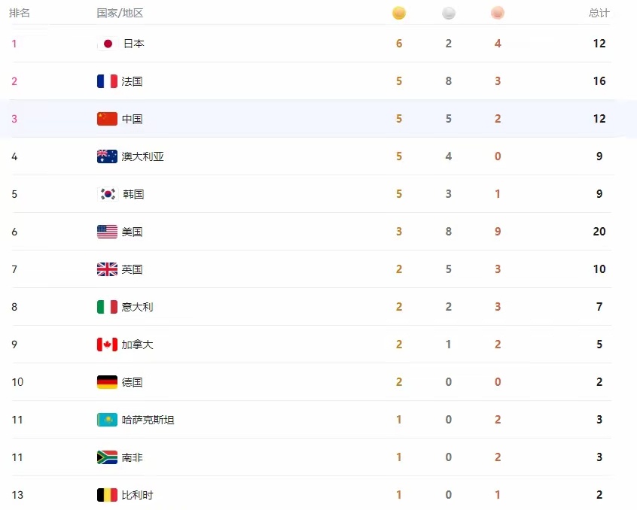
Task: Click the gold medal column icon
Action: (x=399, y=13)
